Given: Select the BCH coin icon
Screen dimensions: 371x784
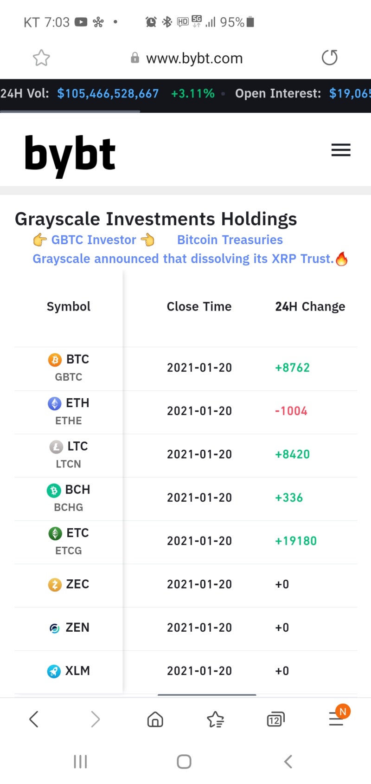Looking at the screenshot, I should click(x=54, y=490).
